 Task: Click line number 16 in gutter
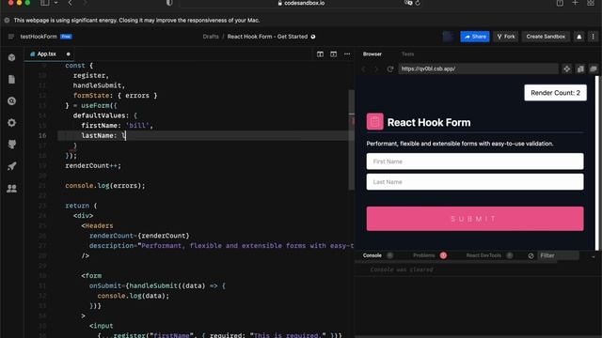click(42, 135)
